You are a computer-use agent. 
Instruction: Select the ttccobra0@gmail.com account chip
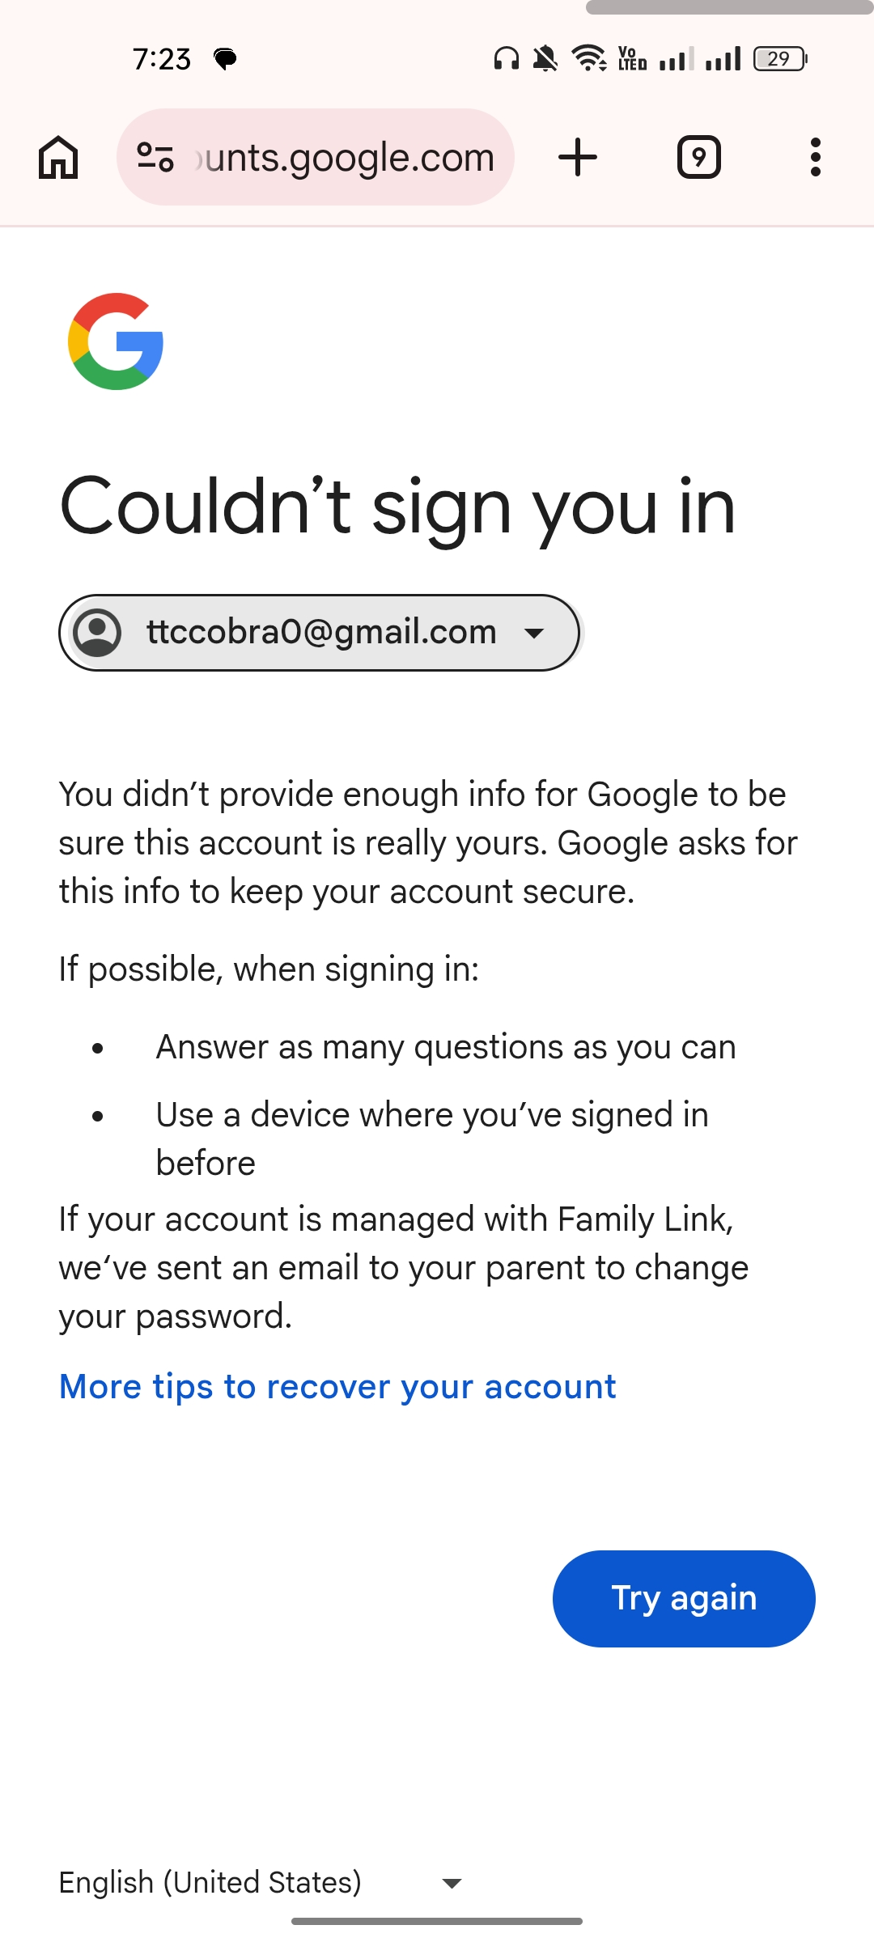point(320,633)
